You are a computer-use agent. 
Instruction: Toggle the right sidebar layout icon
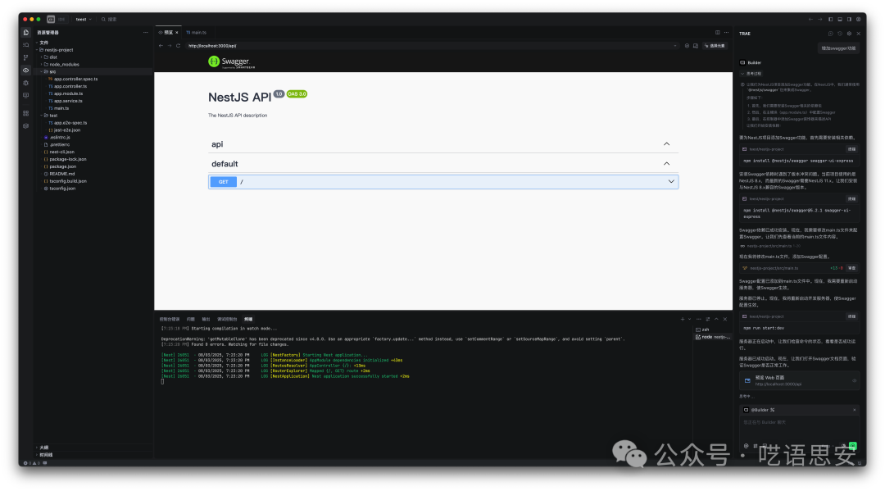(x=849, y=19)
